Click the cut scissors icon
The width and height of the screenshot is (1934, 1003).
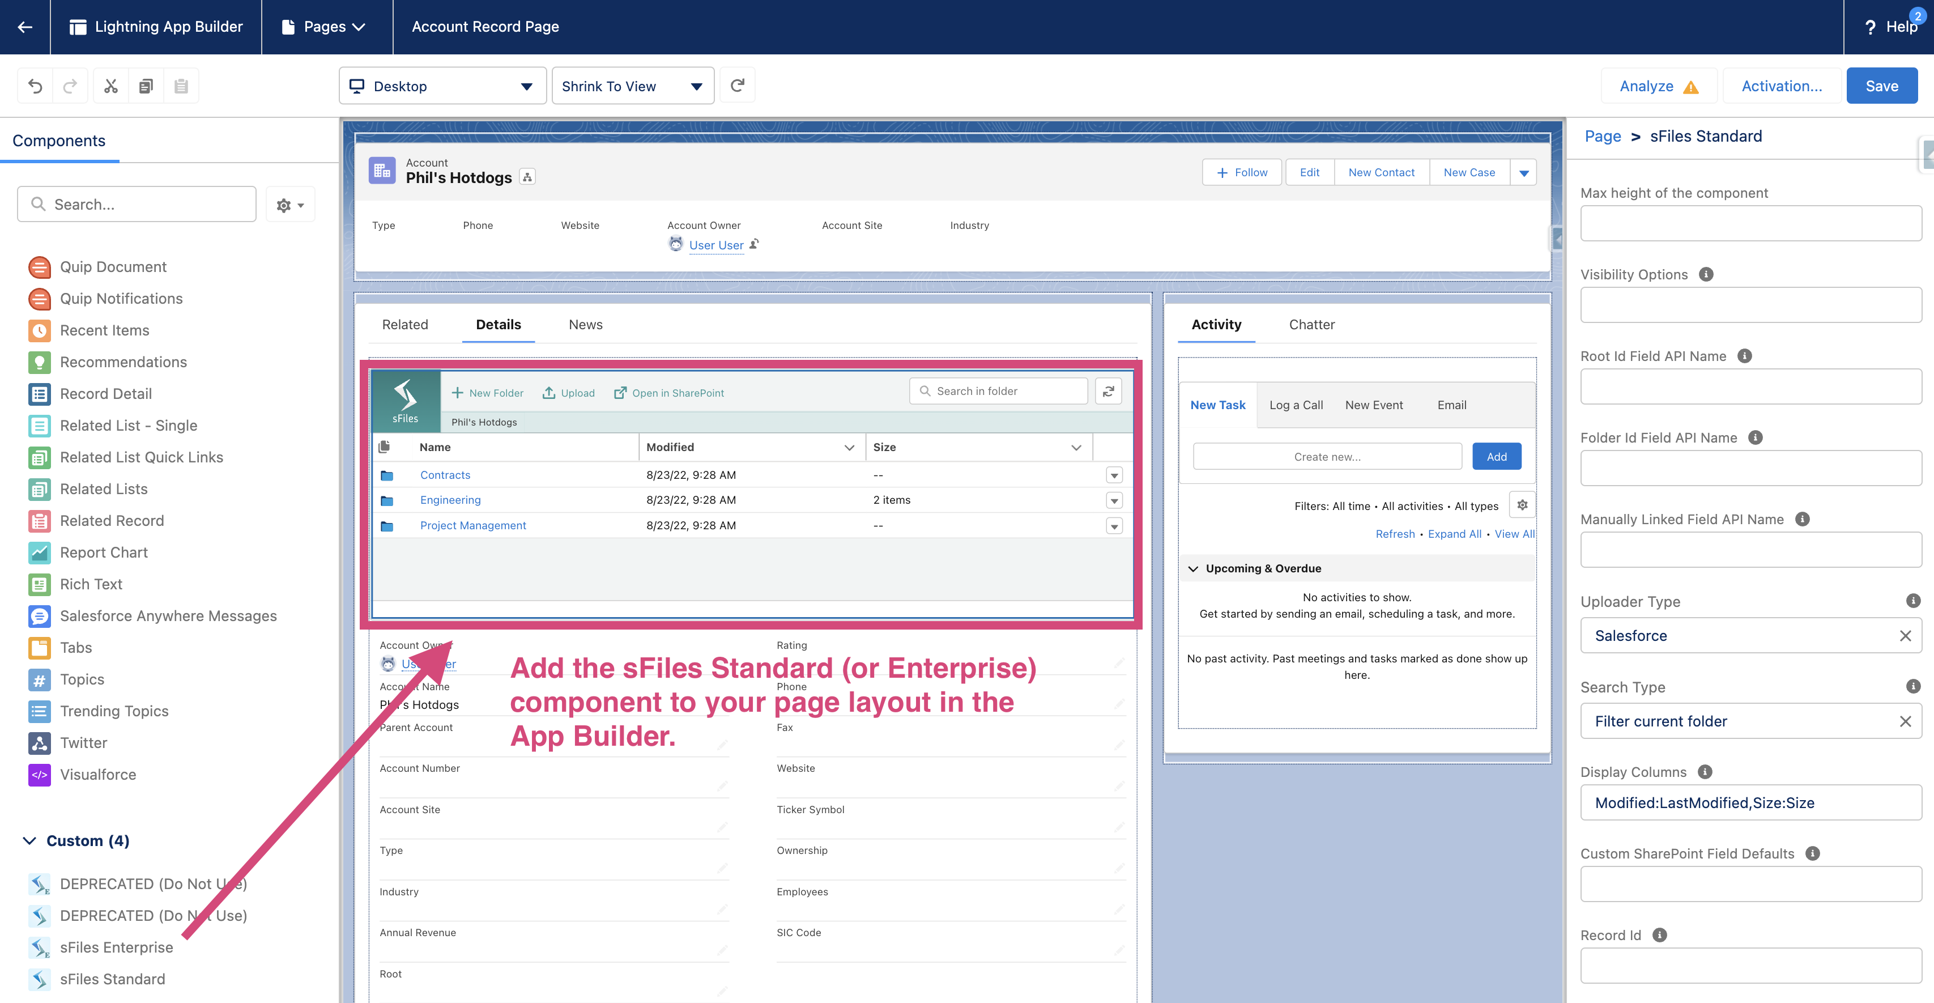click(x=111, y=86)
